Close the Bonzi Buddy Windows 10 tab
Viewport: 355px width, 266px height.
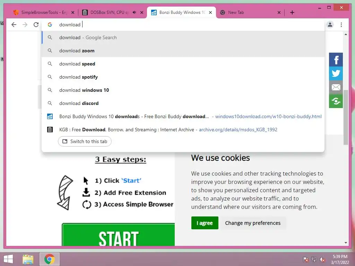tap(210, 12)
